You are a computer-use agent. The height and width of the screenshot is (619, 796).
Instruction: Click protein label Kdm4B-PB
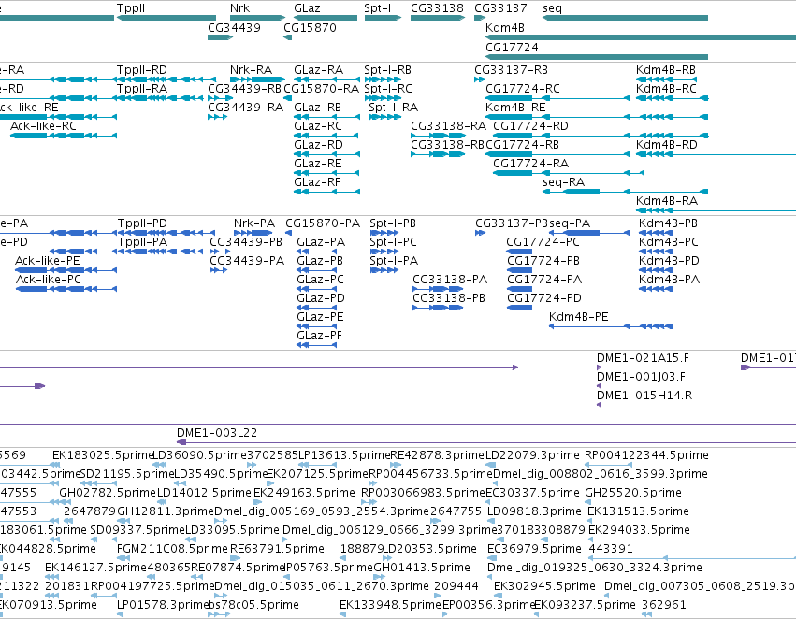tap(668, 223)
